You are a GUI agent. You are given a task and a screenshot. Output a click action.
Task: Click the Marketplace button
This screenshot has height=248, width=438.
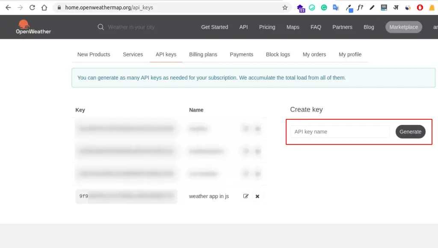coord(404,27)
